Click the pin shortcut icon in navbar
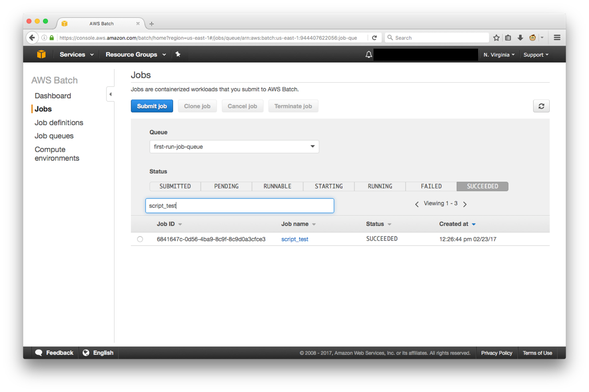This screenshot has width=589, height=392. pyautogui.click(x=178, y=54)
